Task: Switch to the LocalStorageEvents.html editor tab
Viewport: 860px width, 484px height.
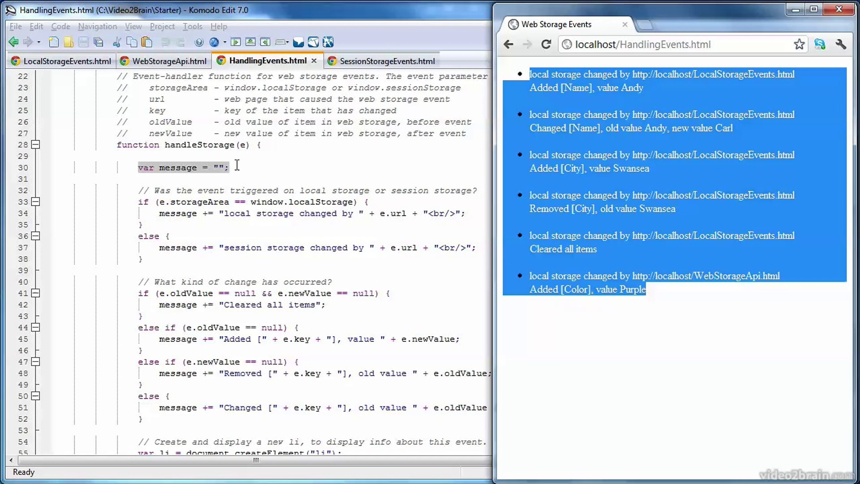Action: tap(61, 61)
